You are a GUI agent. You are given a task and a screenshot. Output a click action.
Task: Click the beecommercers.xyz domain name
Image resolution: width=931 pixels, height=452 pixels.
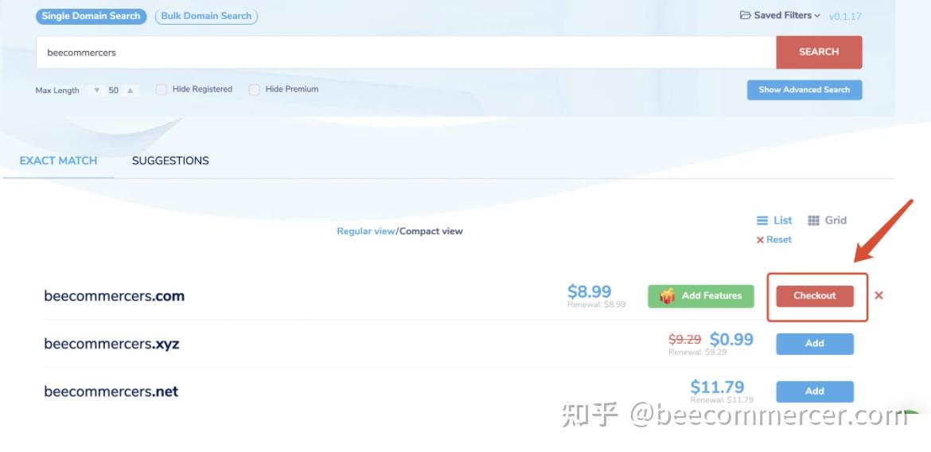point(111,344)
